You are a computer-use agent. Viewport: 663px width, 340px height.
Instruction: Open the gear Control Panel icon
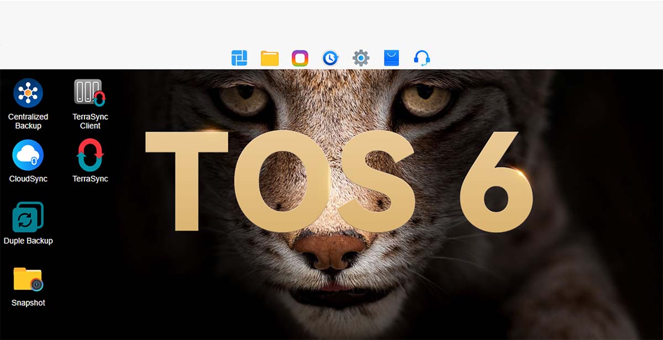coord(361,58)
